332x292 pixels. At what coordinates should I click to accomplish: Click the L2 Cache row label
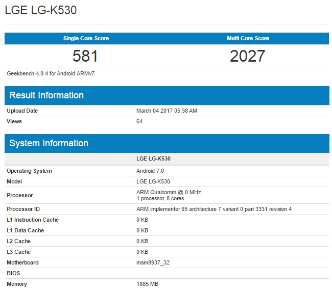(x=18, y=242)
